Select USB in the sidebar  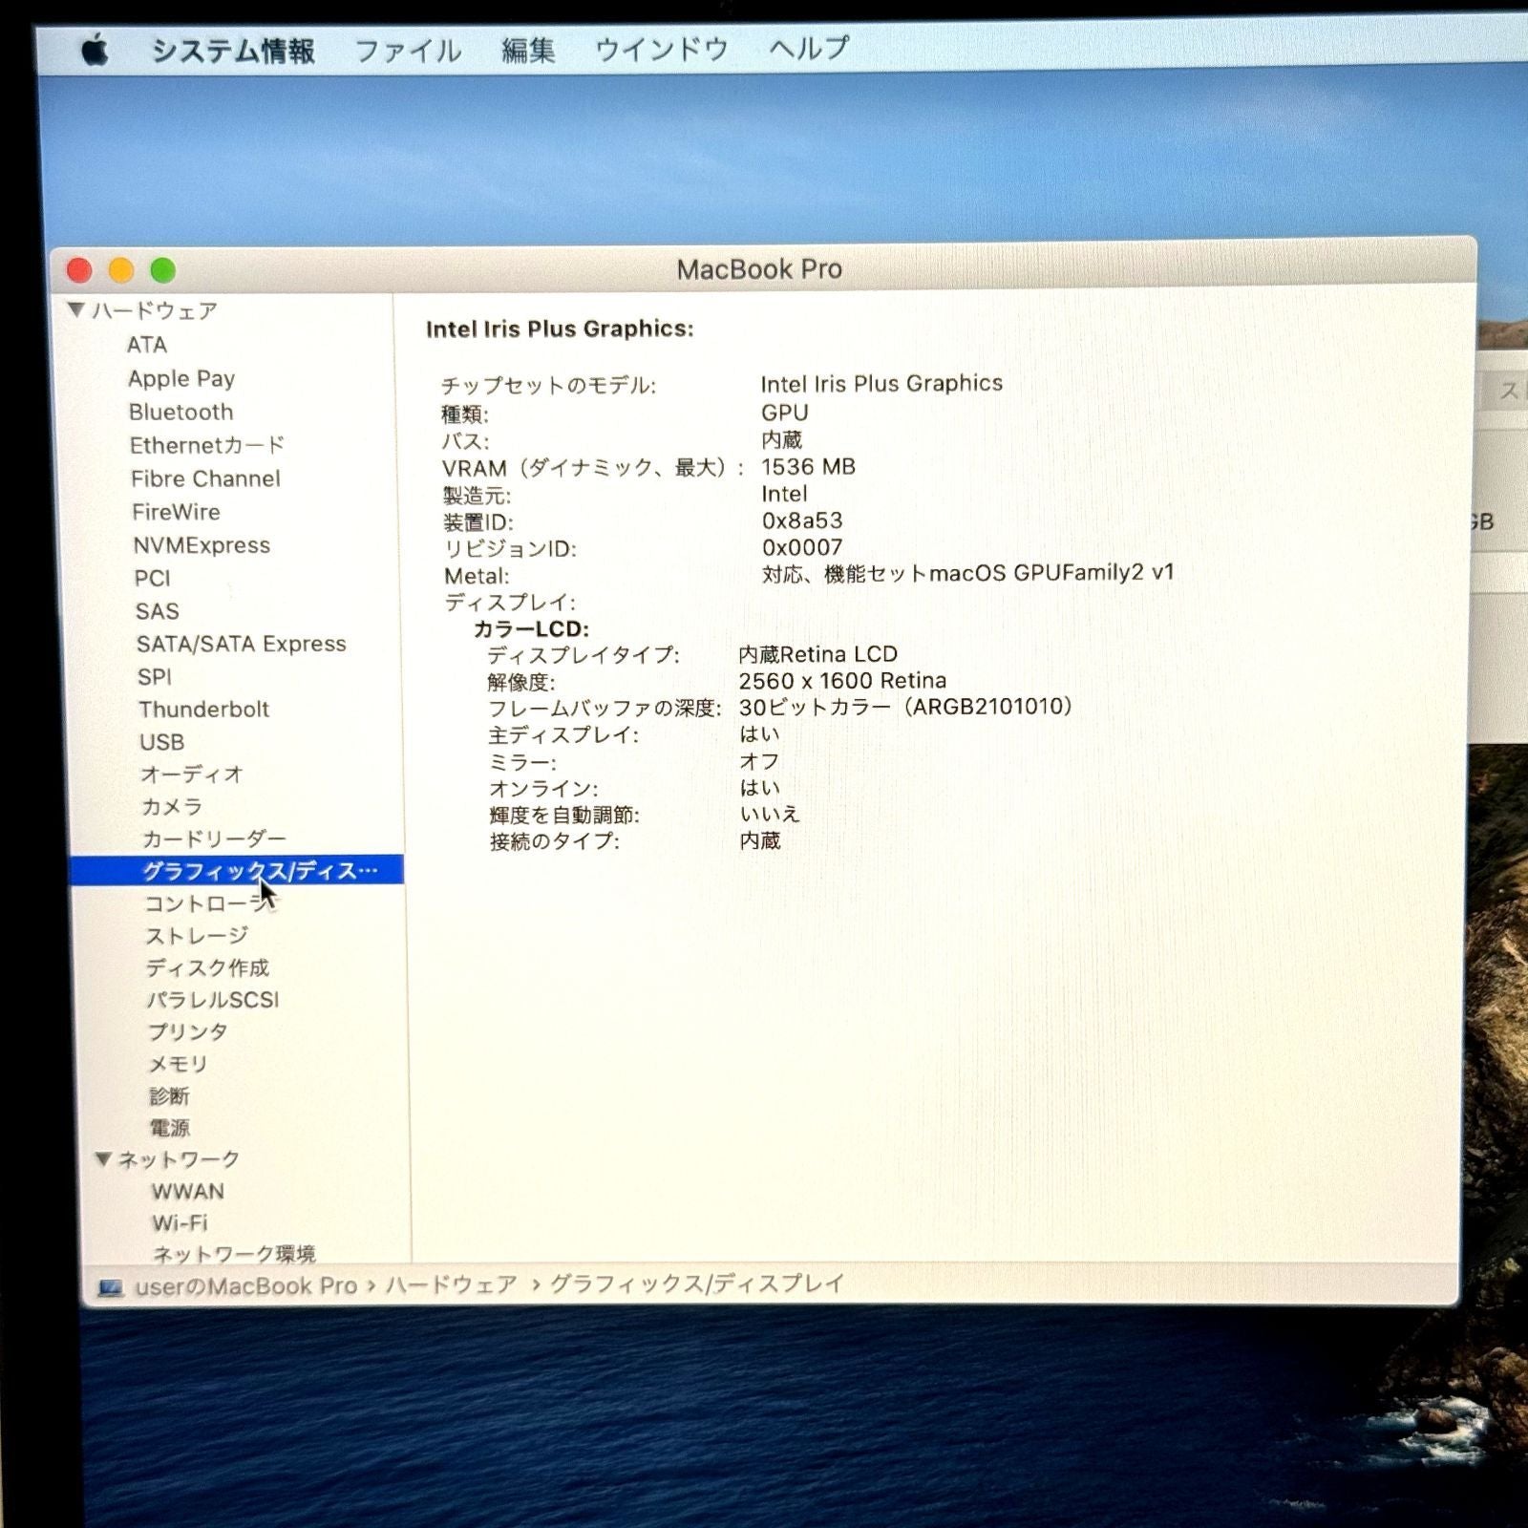161,742
